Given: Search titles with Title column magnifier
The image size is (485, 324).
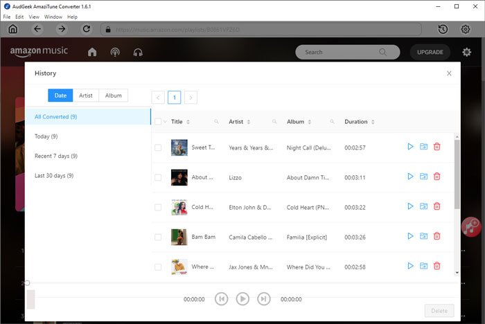Looking at the screenshot, I should pyautogui.click(x=216, y=122).
